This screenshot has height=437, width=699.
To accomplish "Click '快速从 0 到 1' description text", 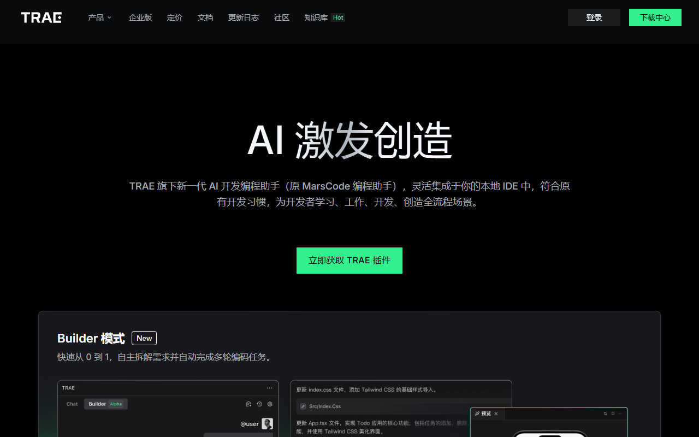I will coord(165,357).
